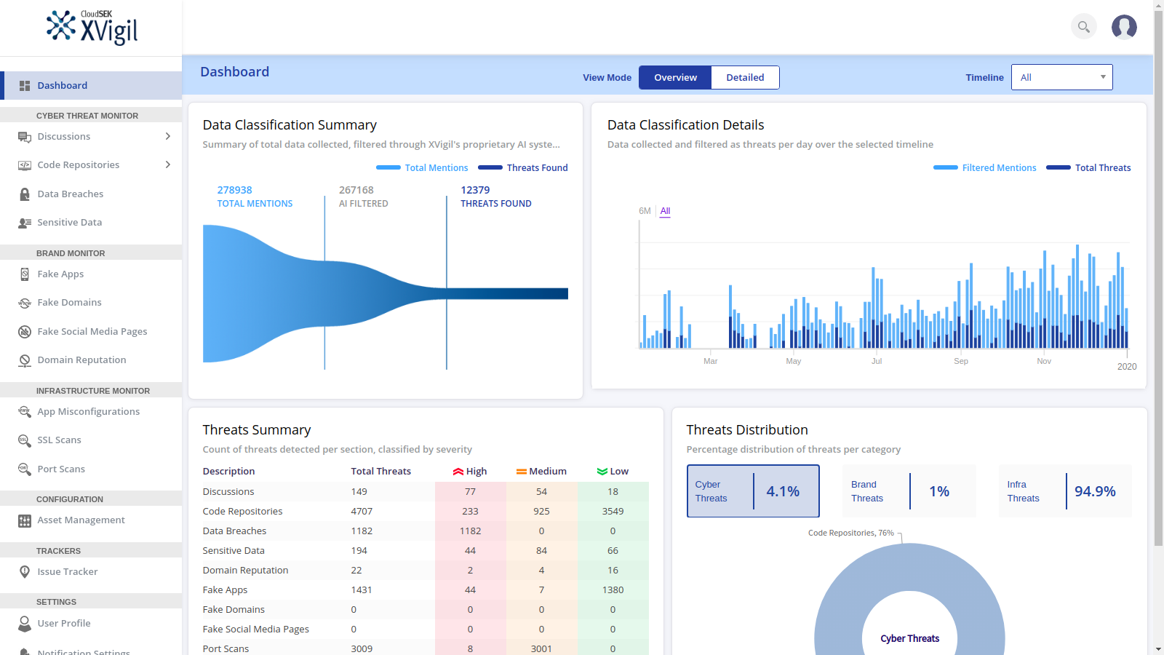Toggle the Total Threats legend swatch

(1058, 167)
